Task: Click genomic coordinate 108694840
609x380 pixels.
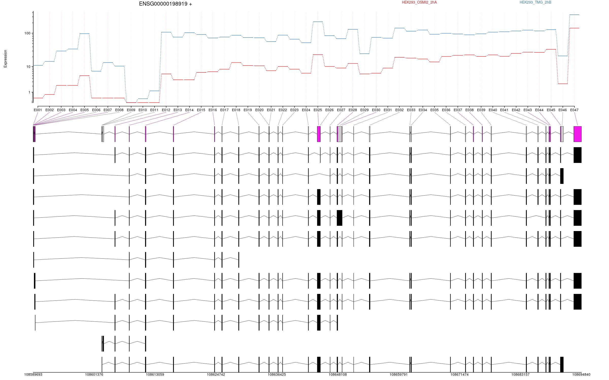Action: (581, 374)
